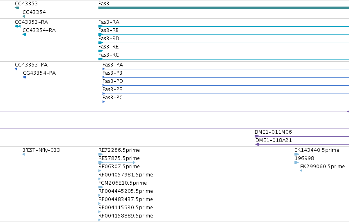Click the FGM206E10.5prime EST glyph
Screen dimensions: 349x222
(x=100, y=187)
